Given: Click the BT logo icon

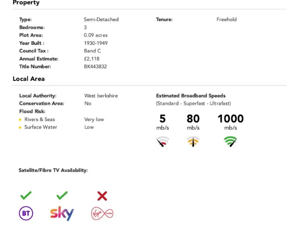Looking at the screenshot, I should [x=26, y=213].
